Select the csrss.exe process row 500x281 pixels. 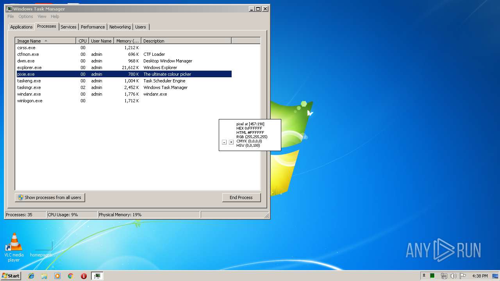click(x=124, y=48)
